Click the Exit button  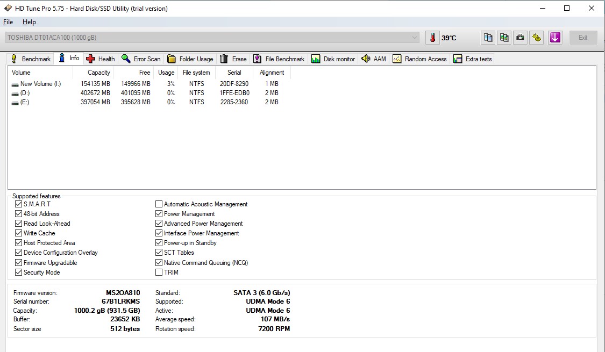(x=583, y=38)
